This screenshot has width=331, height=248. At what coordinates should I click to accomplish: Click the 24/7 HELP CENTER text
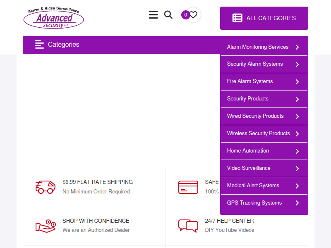(x=229, y=221)
